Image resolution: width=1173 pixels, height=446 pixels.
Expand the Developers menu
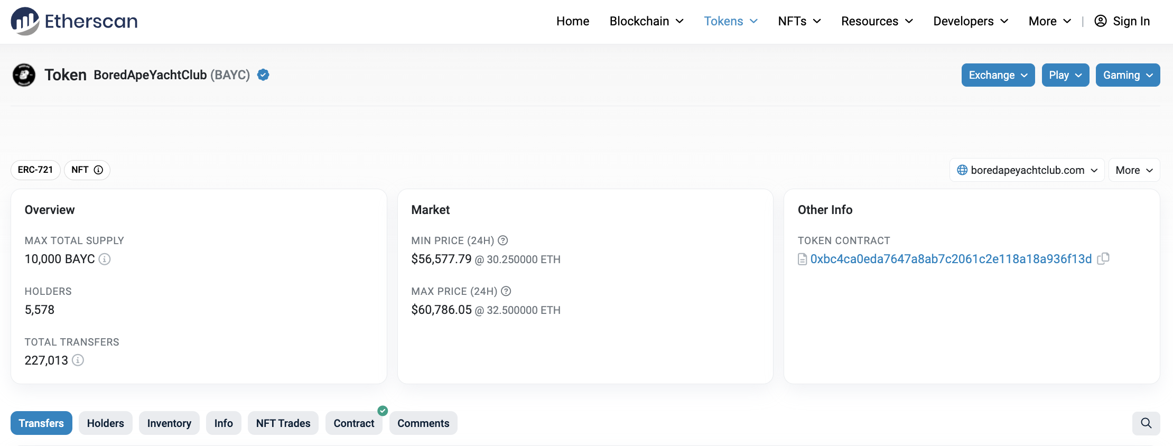(x=971, y=21)
